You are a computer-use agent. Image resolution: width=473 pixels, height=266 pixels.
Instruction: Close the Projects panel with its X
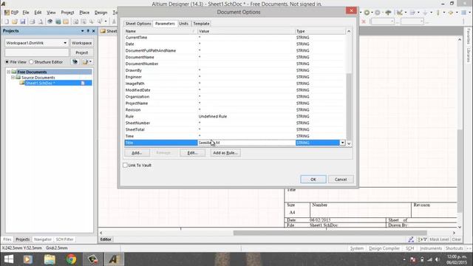click(93, 31)
